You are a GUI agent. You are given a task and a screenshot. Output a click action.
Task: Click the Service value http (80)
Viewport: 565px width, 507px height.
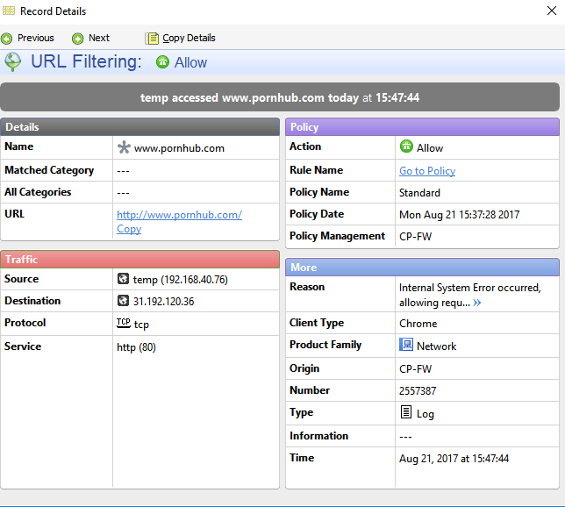click(x=136, y=347)
